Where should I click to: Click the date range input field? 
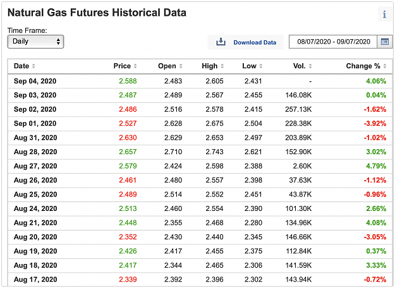point(333,42)
